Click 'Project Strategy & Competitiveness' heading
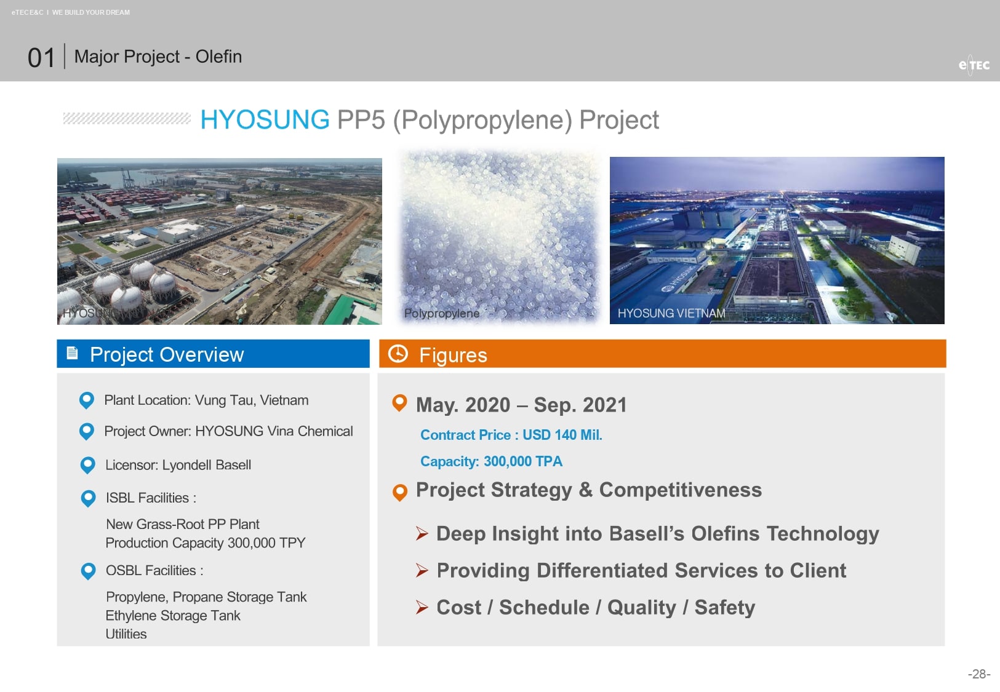 pos(589,490)
